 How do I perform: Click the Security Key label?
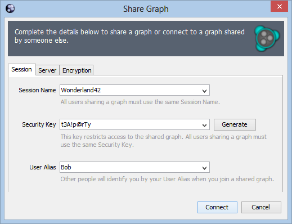(39, 124)
